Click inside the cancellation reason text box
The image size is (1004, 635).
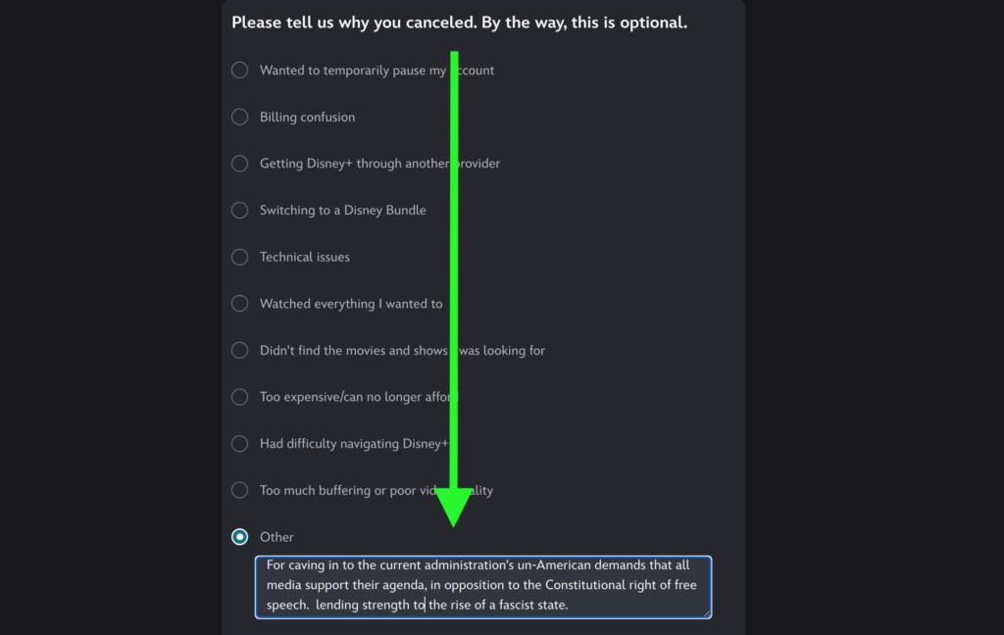482,586
